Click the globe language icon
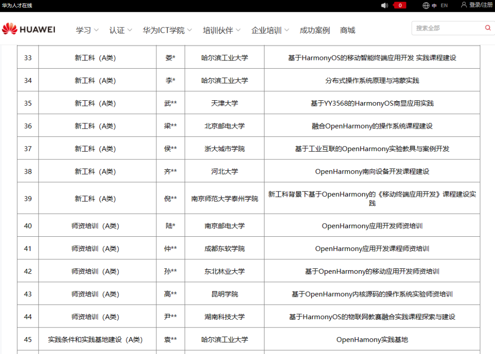This screenshot has height=354, width=495. pyautogui.click(x=426, y=5)
